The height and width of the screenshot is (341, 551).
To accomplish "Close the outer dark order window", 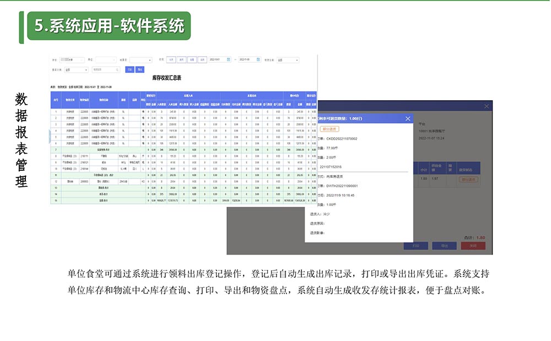I will click(486, 106).
